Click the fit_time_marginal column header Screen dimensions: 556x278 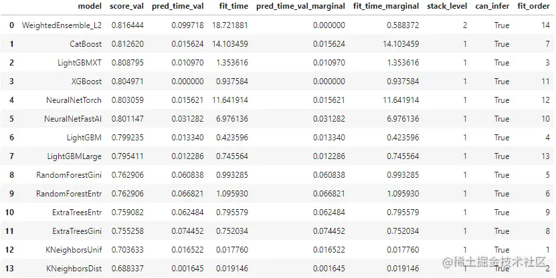click(386, 7)
